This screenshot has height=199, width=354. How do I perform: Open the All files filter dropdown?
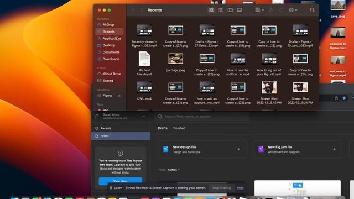173,170
